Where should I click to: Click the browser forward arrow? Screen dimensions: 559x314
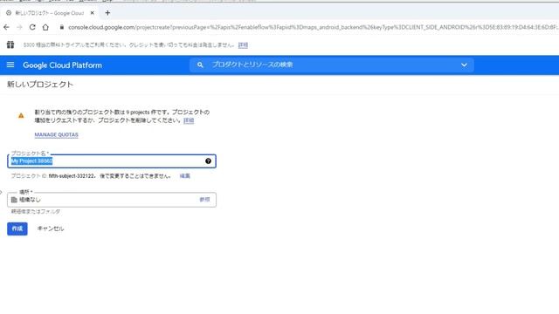(x=19, y=27)
